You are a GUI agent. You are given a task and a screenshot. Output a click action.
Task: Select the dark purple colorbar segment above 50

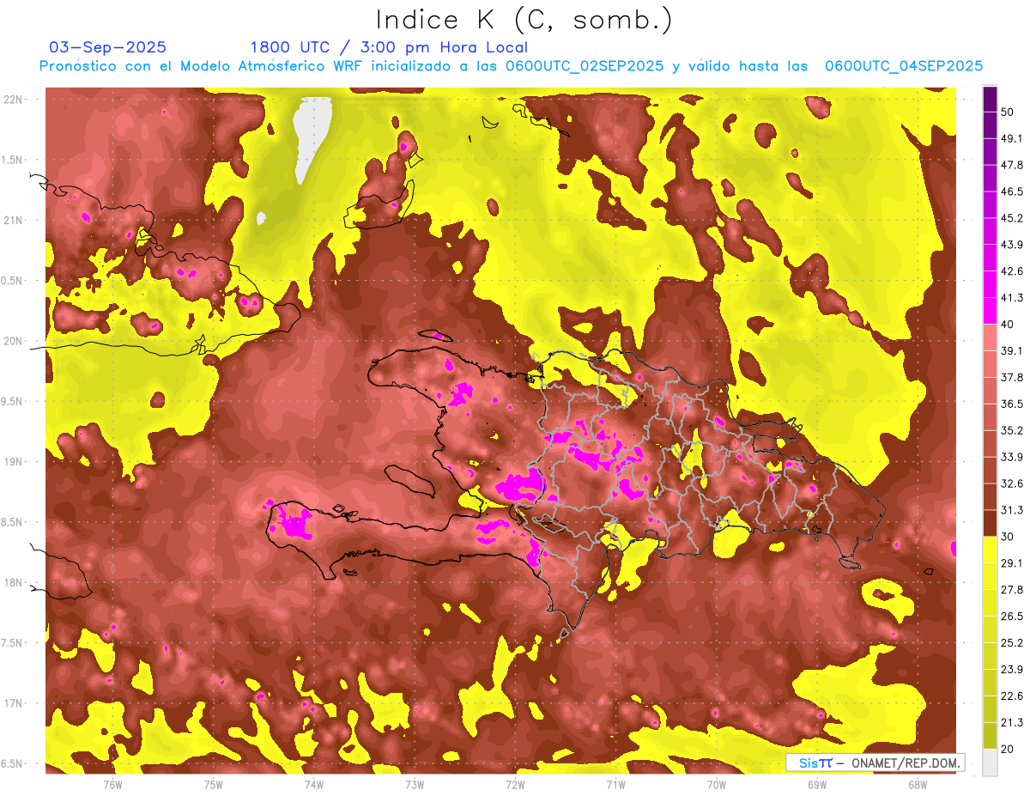point(991,99)
